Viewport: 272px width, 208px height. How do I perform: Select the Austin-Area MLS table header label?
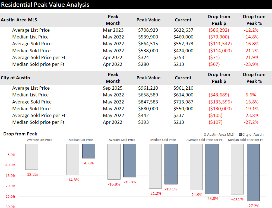coord(19,20)
